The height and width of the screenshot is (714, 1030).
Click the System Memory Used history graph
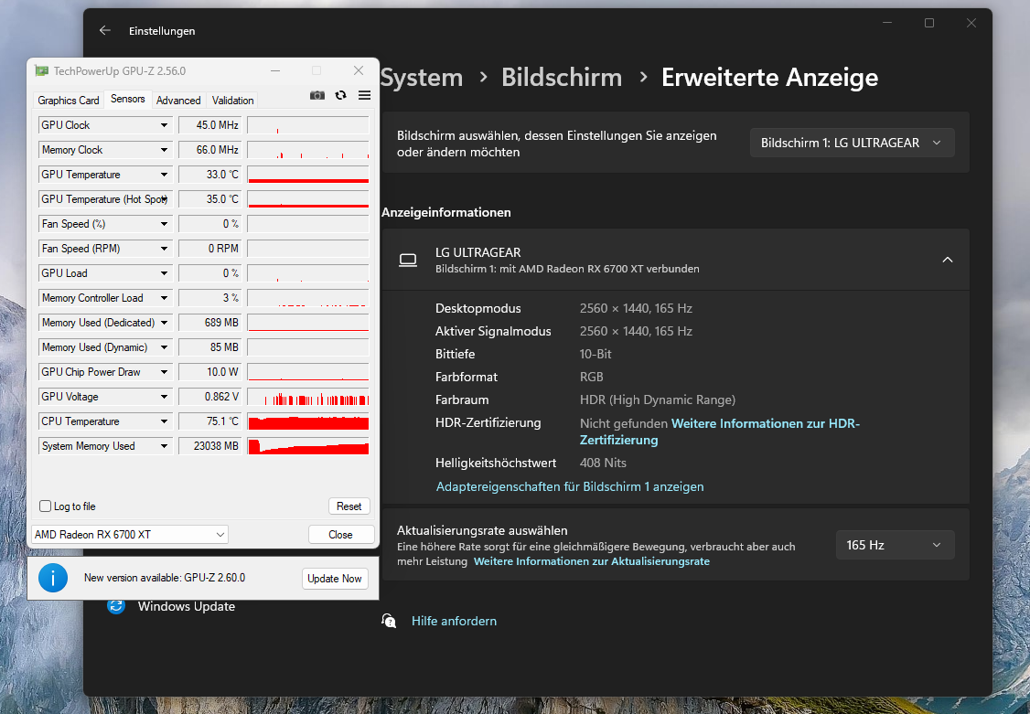pos(308,446)
